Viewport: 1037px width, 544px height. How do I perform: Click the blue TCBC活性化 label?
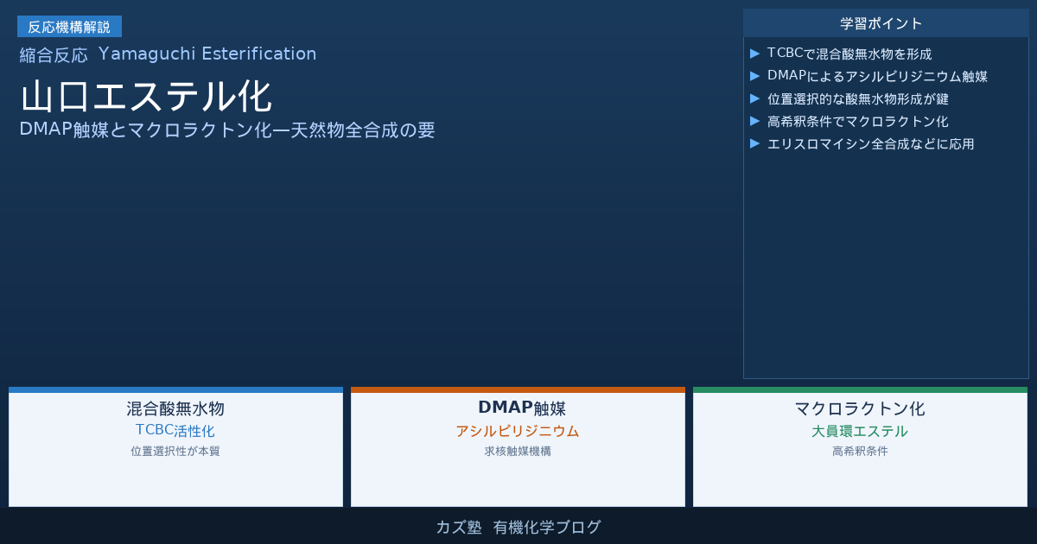[175, 430]
